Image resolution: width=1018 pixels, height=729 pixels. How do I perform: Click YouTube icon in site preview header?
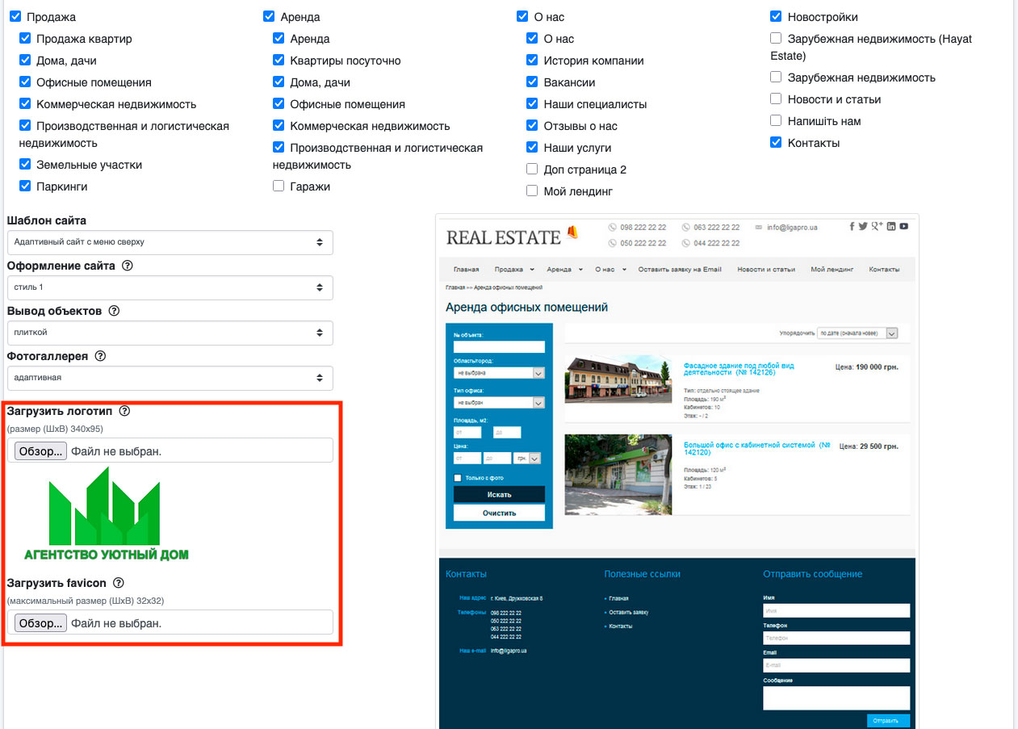904,227
